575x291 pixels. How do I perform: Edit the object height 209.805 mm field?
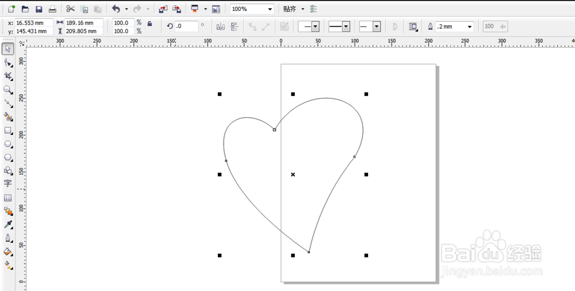(83, 31)
